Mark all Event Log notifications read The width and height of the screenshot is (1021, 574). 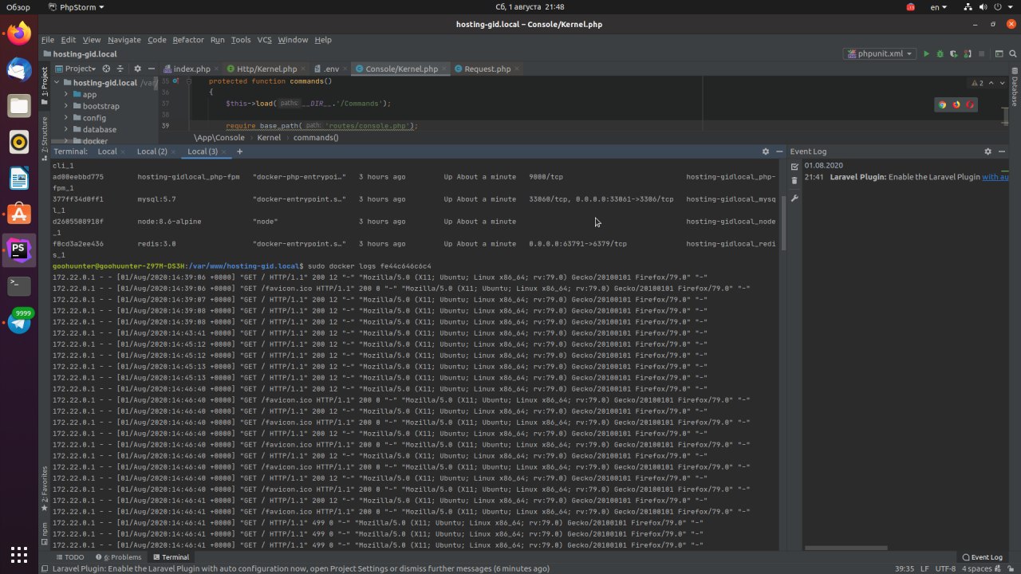point(794,167)
